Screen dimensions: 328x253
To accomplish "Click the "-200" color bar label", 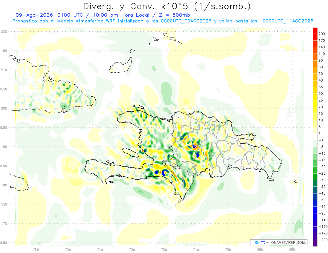I will (x=323, y=240).
